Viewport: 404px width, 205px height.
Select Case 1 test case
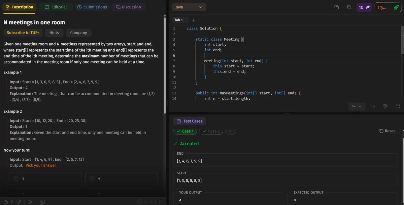pos(185,131)
